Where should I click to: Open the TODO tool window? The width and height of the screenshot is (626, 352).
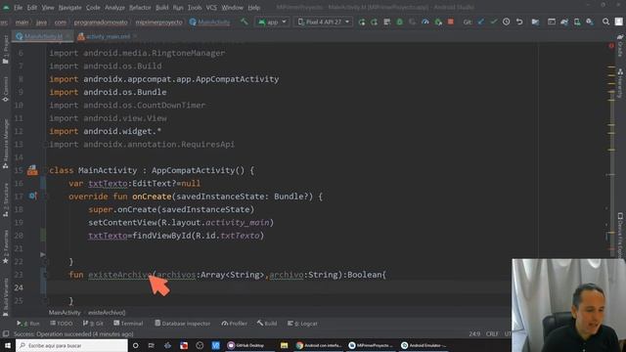61,324
